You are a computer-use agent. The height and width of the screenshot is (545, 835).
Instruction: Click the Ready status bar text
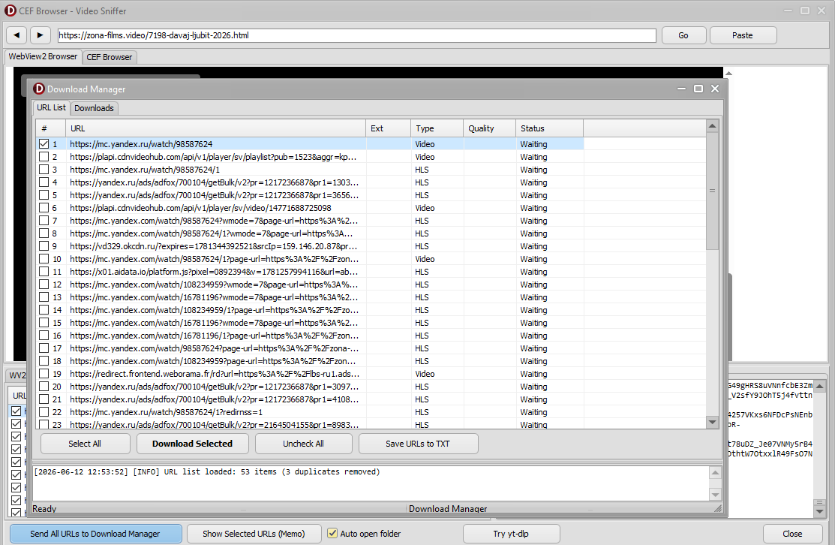[44, 509]
